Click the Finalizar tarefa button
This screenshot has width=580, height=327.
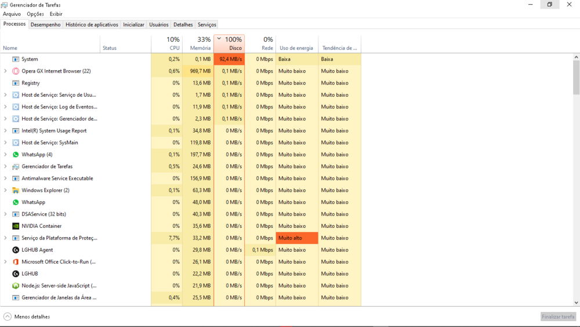tap(558, 317)
